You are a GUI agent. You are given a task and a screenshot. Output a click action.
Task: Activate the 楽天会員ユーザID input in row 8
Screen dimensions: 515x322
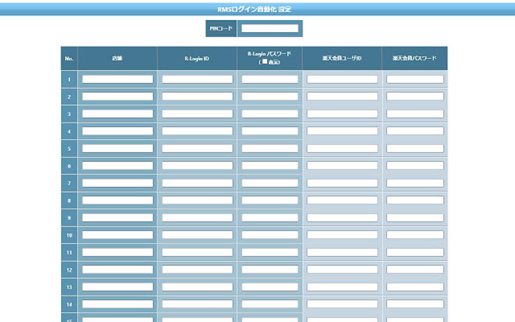point(342,200)
